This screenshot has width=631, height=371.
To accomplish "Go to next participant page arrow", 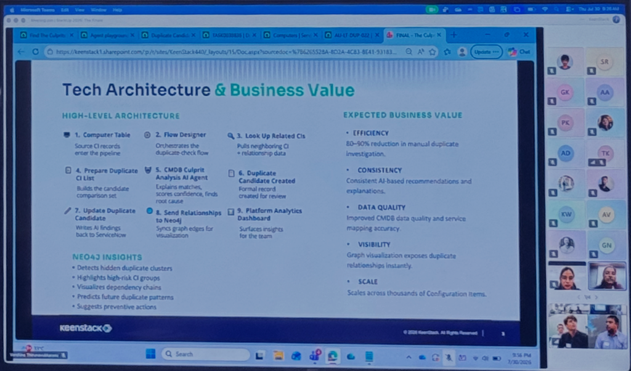I will (596, 298).
